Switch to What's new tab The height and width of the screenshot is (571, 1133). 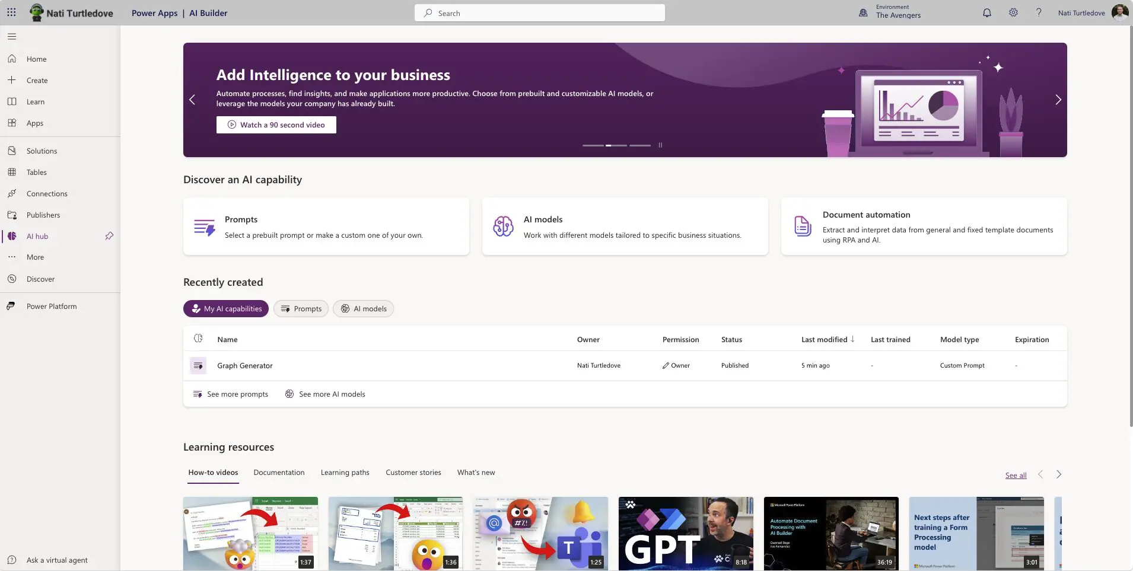click(476, 473)
